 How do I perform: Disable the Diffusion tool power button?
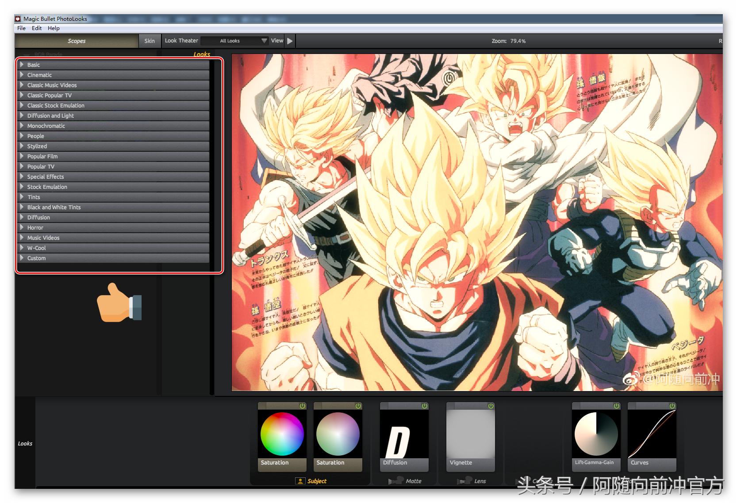click(x=425, y=406)
